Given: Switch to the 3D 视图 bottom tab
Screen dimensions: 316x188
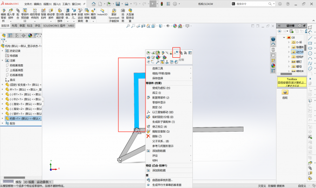Looking at the screenshot, I should point(29,182).
